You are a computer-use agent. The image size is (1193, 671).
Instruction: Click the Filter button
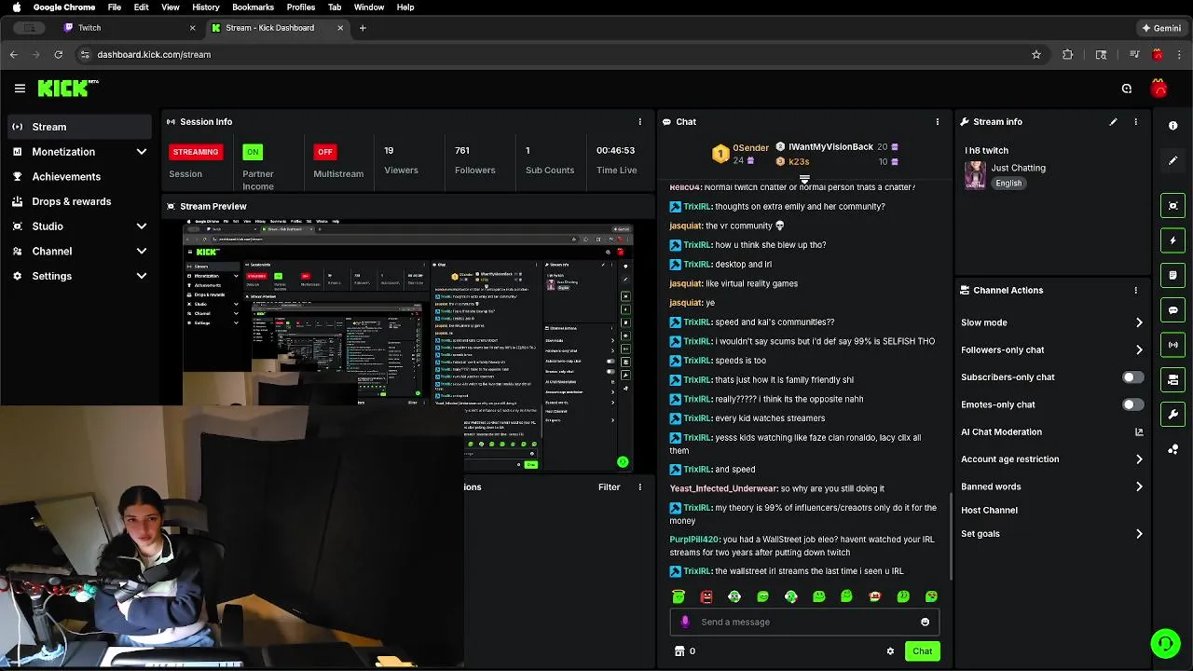[609, 487]
